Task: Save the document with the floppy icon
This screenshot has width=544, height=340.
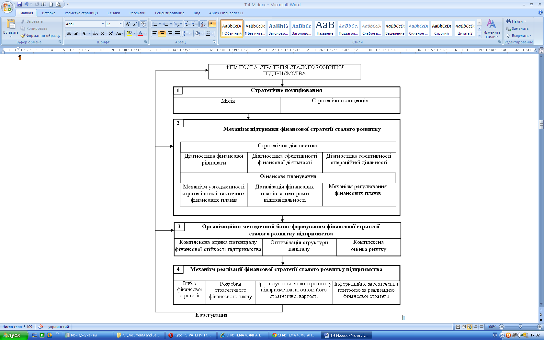Action: coord(19,4)
